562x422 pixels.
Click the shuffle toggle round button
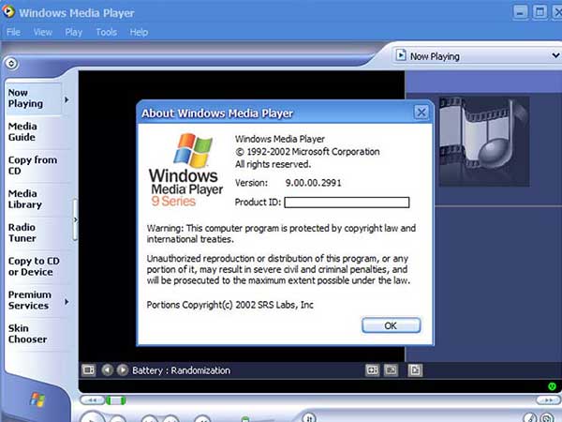309,417
